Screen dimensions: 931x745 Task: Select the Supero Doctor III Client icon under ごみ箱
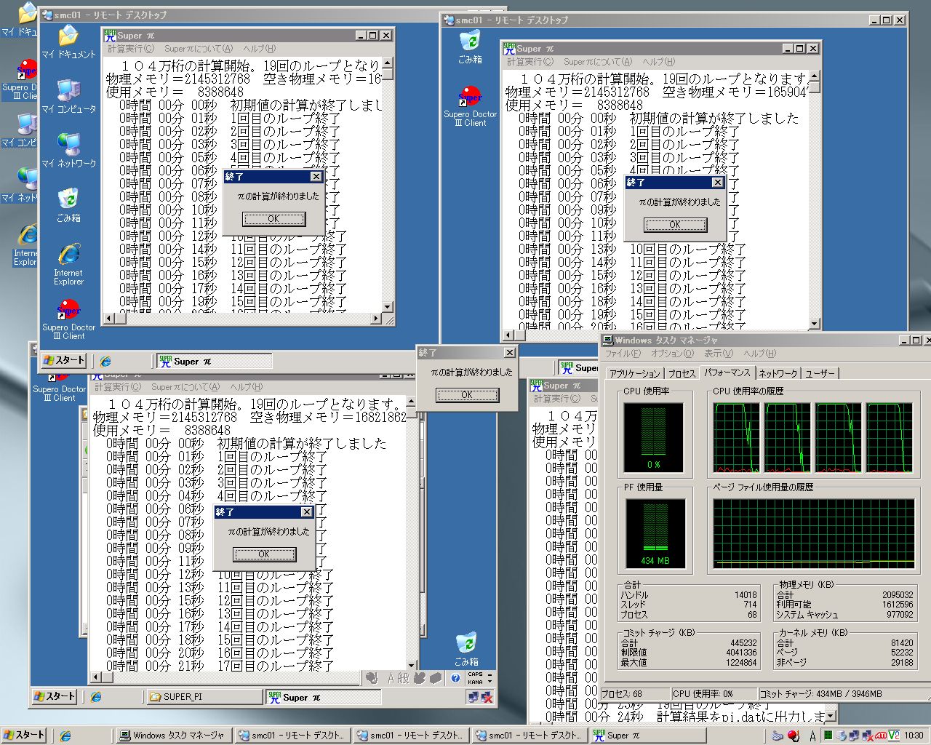click(470, 105)
